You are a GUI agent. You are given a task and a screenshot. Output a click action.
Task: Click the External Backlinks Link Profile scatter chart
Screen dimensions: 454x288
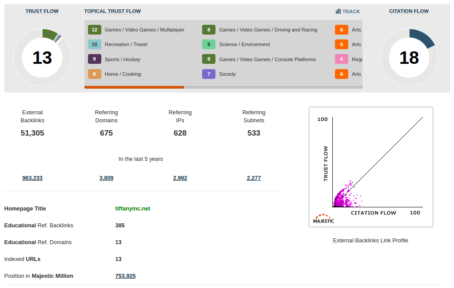[371, 167]
